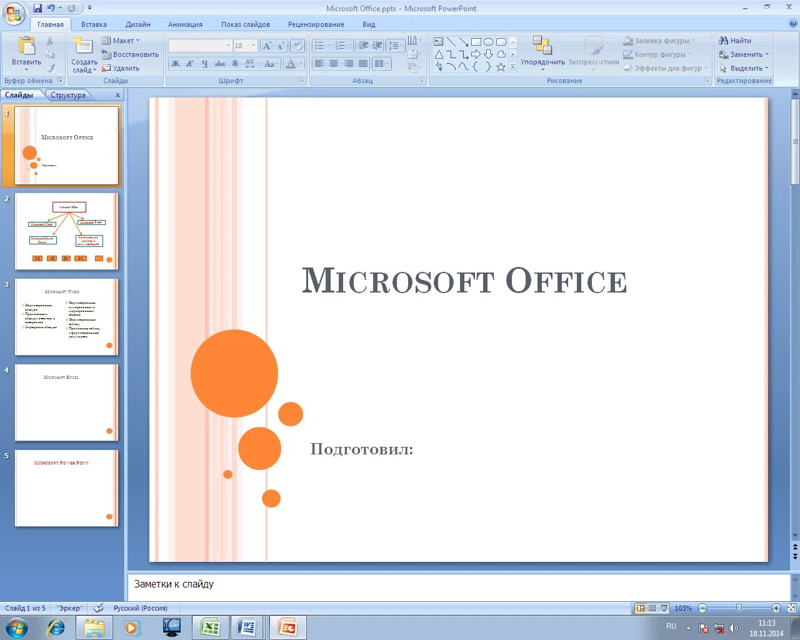Toggle strikethrough abc formatting
This screenshot has width=800, height=640.
[x=220, y=64]
